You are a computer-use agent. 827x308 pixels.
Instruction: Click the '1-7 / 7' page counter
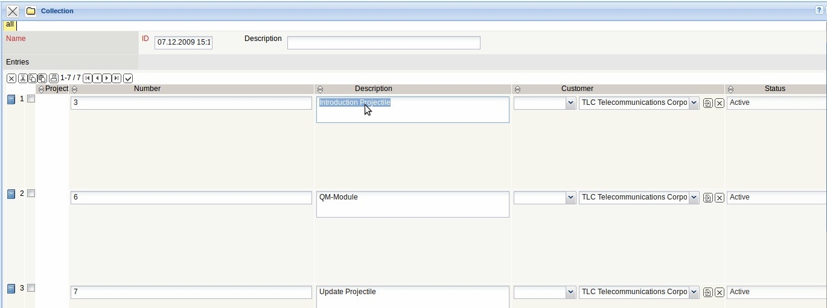click(71, 78)
